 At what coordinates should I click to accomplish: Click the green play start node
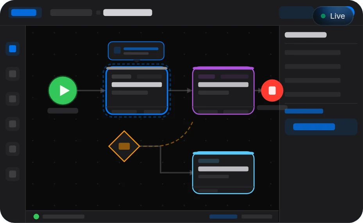63,90
